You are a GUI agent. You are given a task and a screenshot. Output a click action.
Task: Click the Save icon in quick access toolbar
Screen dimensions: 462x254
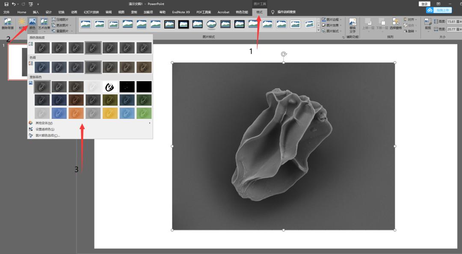tap(6, 4)
